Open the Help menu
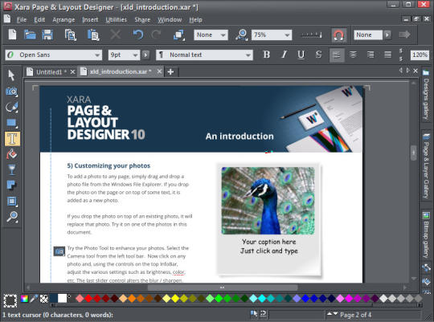This screenshot has height=322, width=434. point(195,19)
